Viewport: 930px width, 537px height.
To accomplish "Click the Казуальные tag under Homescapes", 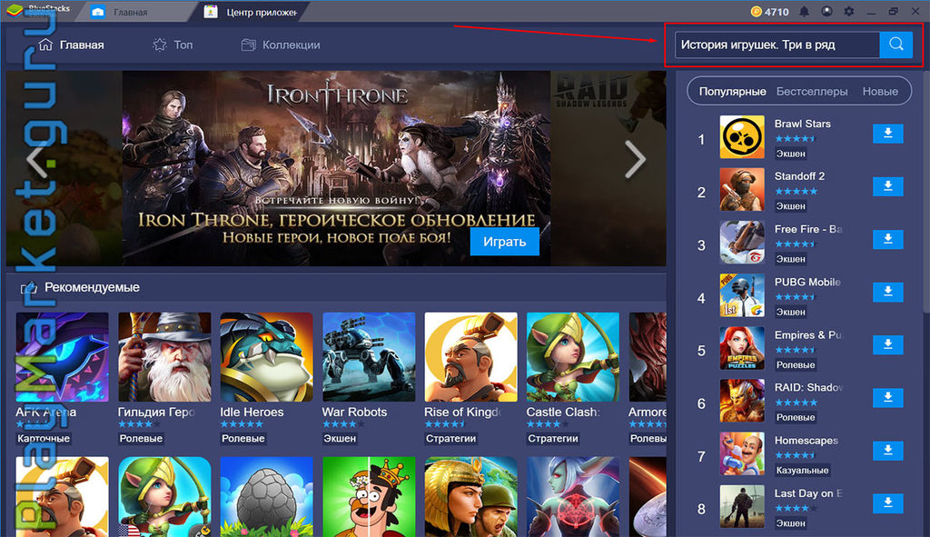I will [803, 471].
